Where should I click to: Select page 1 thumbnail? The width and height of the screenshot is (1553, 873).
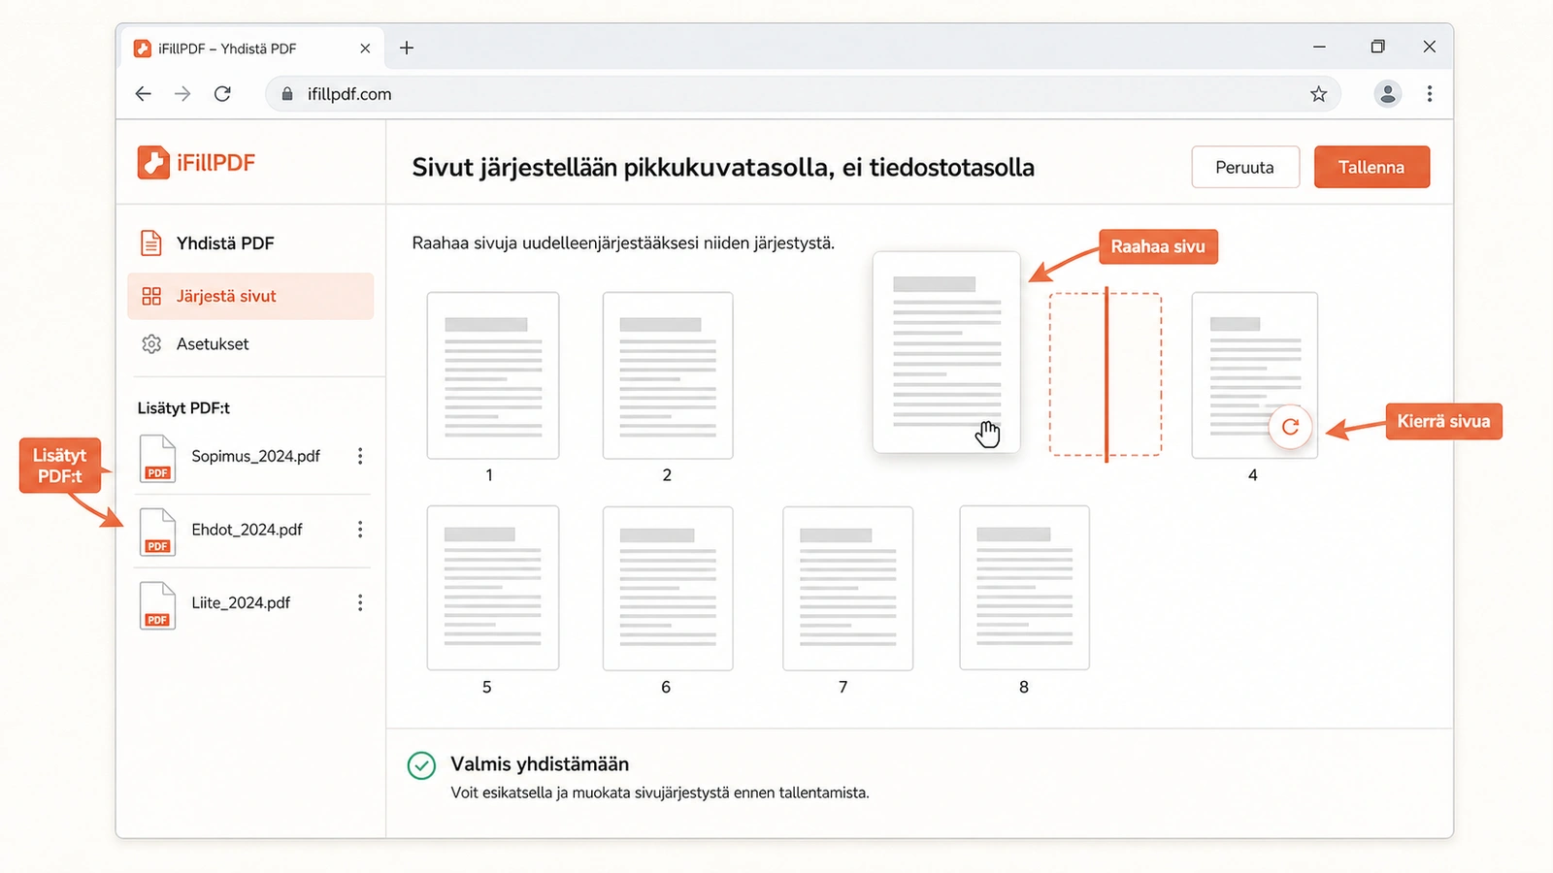coord(493,375)
